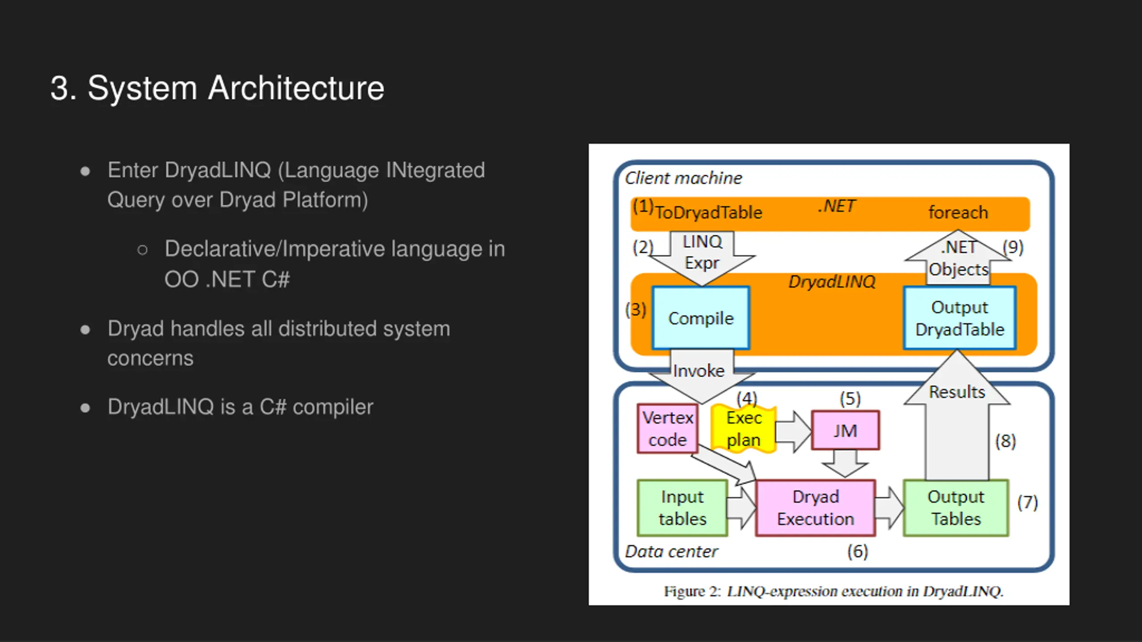Click the arrow from Dryad Execution to Output Tables

pyautogui.click(x=890, y=508)
